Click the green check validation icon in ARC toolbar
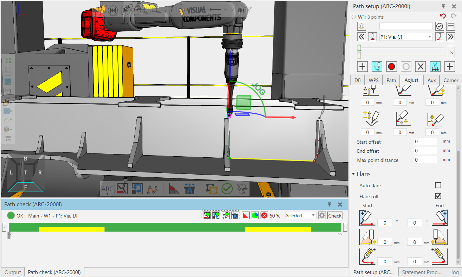This screenshot has width=462, height=277. [227, 189]
